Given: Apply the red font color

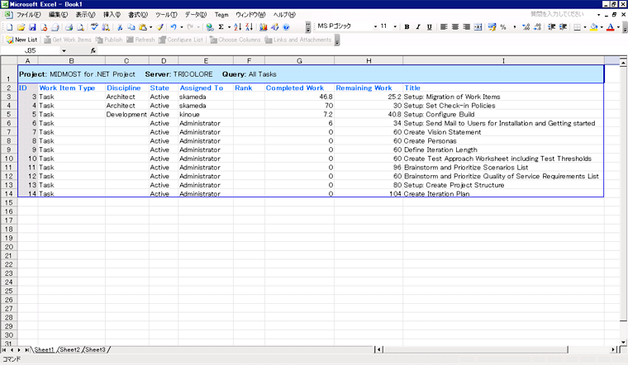Looking at the screenshot, I should [611, 26].
